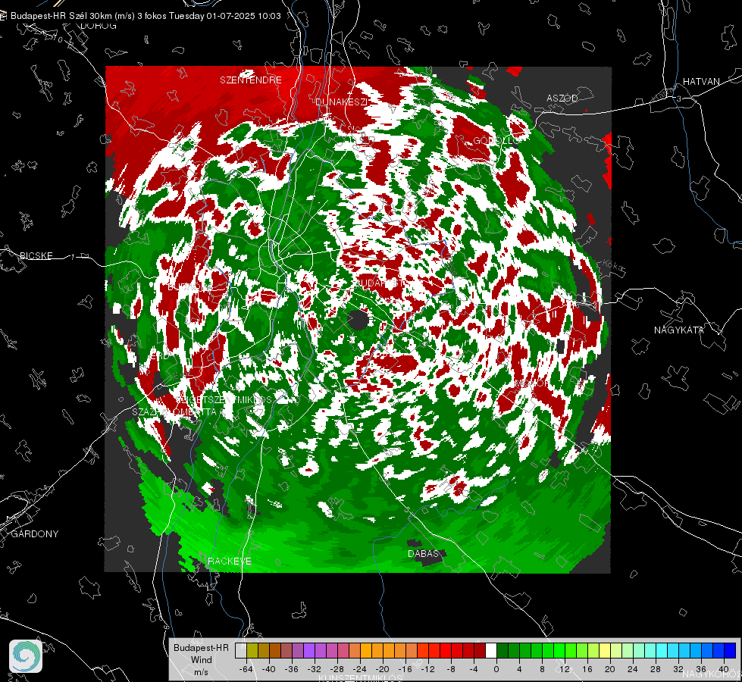Click the '-64' legend value
This screenshot has height=682, width=742.
pyautogui.click(x=246, y=669)
